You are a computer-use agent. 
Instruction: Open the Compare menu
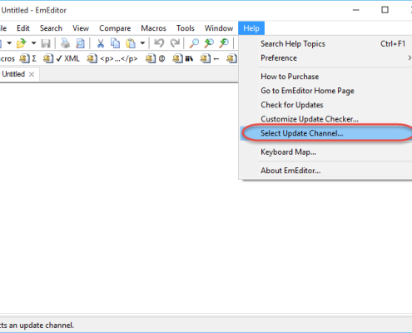pos(115,28)
